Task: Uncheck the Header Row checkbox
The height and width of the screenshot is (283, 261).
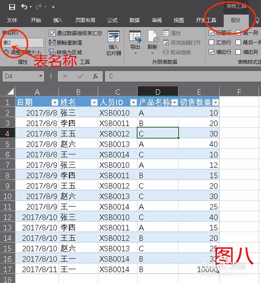Action: (212, 33)
